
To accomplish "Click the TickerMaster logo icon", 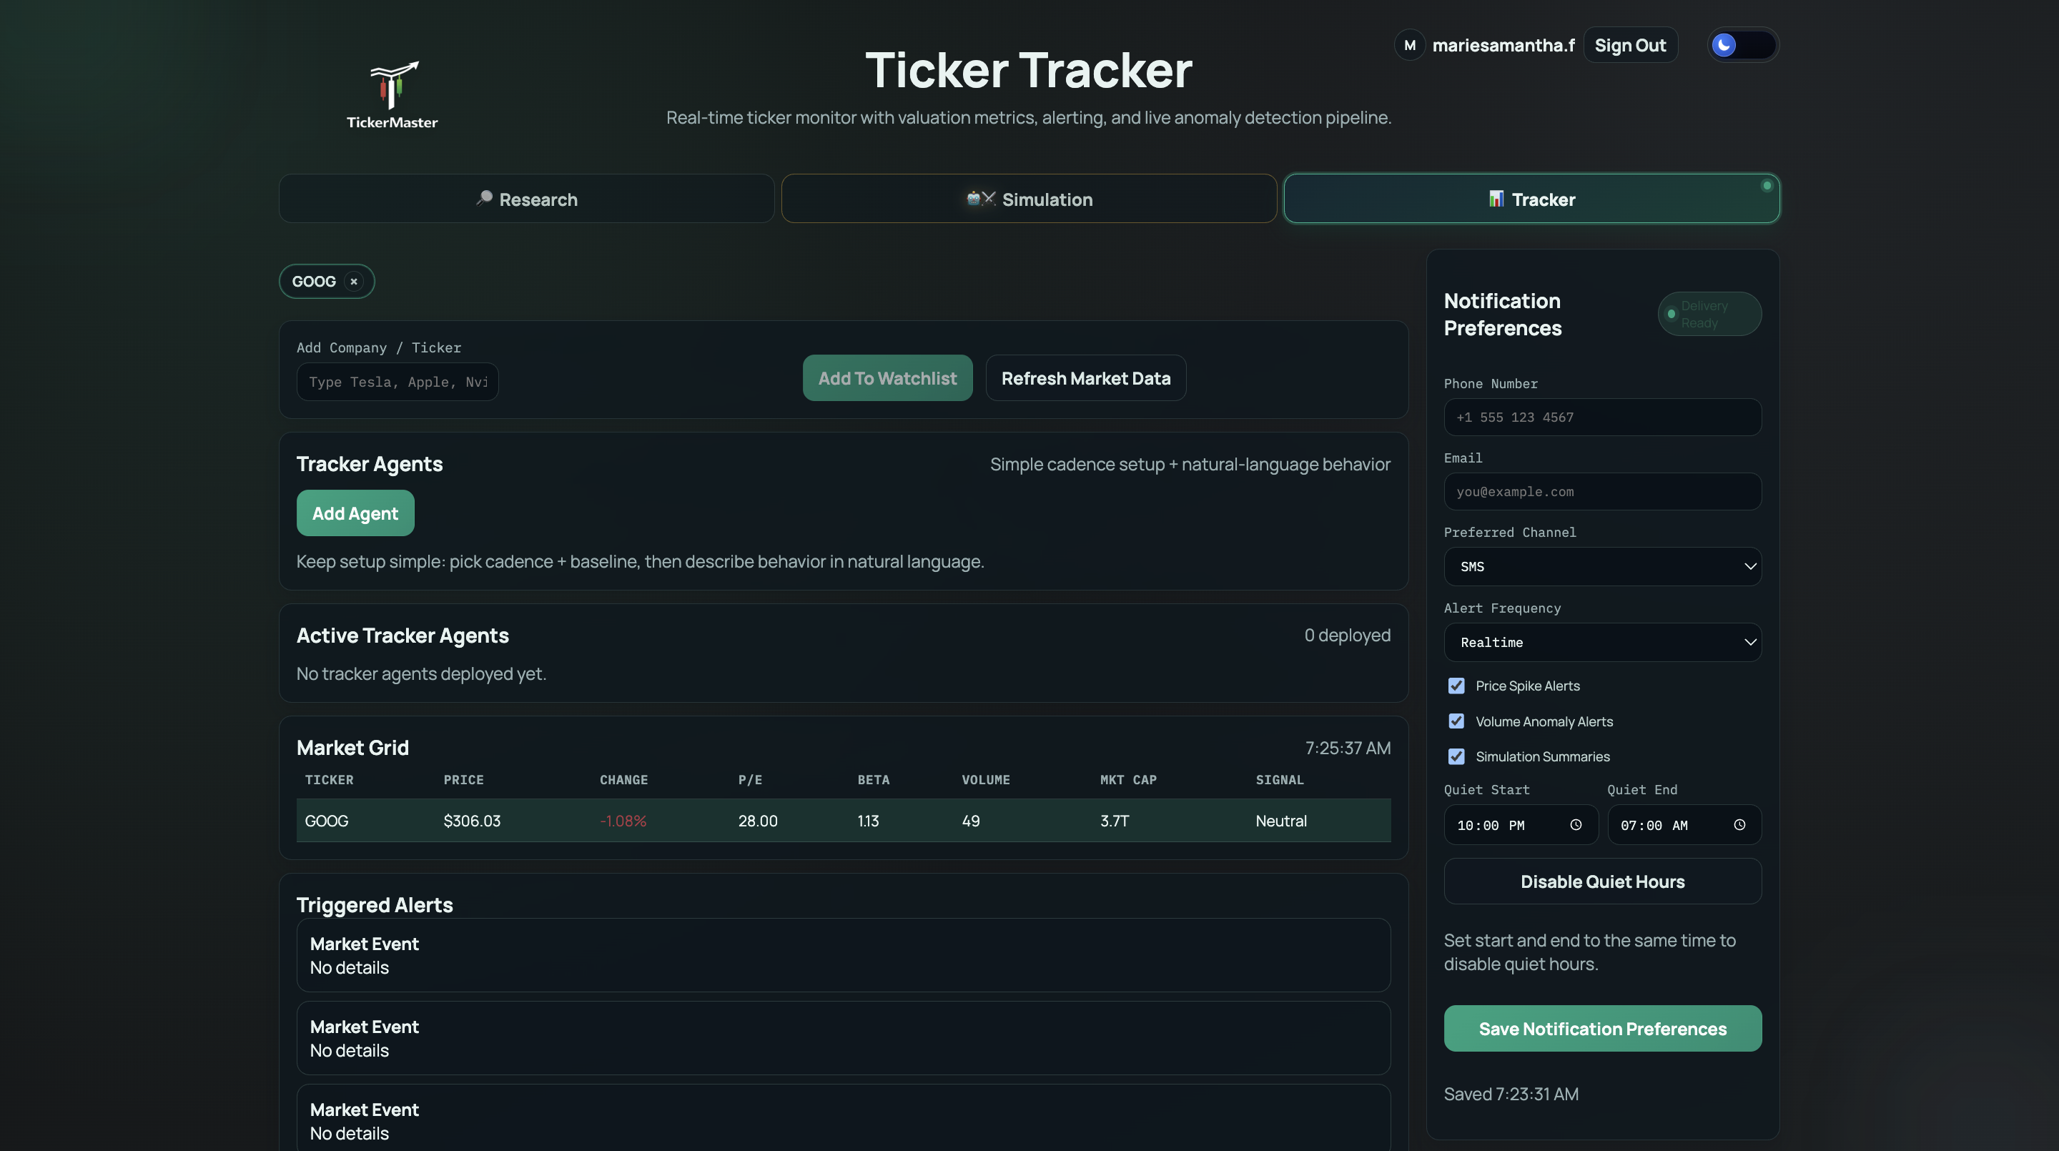I will (392, 86).
